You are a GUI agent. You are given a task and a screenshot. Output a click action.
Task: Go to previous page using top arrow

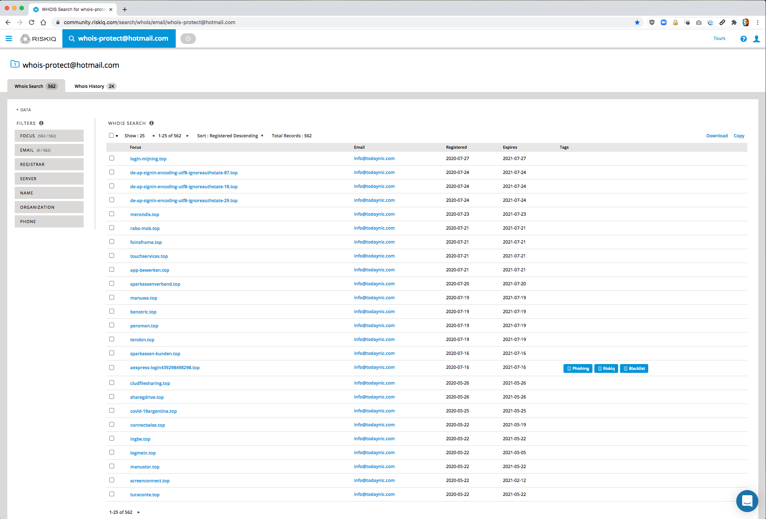coord(153,136)
